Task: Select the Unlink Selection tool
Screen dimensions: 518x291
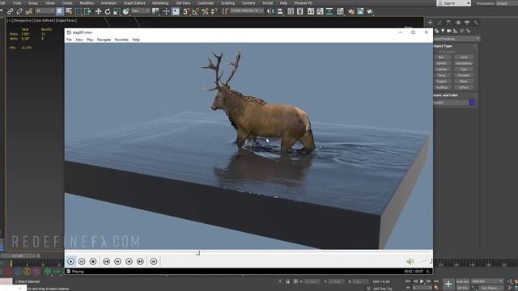Action: click(19, 11)
